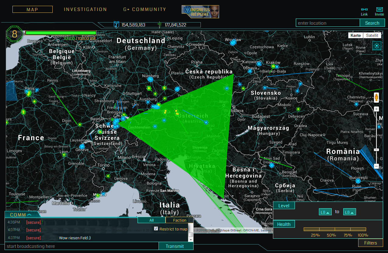
Task: Select the All tab in COMM
Action: [x=152, y=220]
